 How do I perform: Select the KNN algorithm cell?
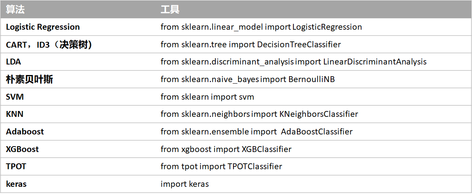click(x=14, y=114)
